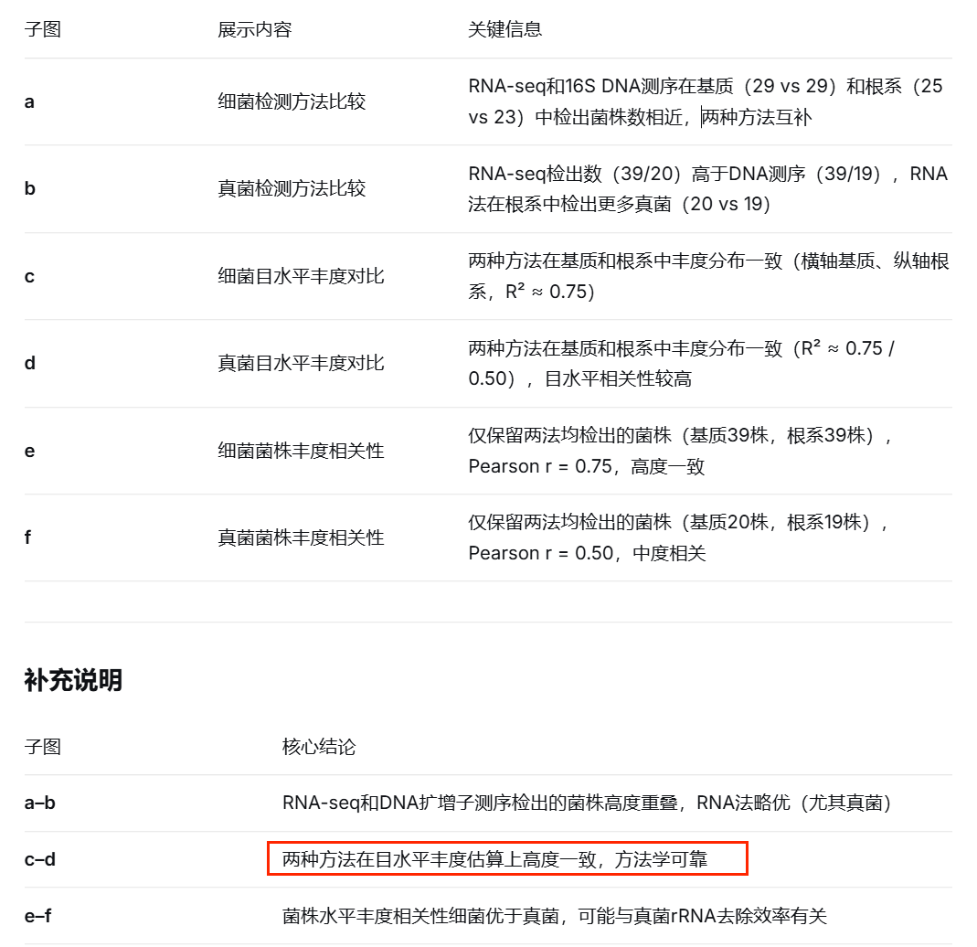Click the text 'RNA-seq和DNA扩增子测序检出的菌株高度重叠'
Viewport: 977px width, 947px height.
(x=480, y=803)
